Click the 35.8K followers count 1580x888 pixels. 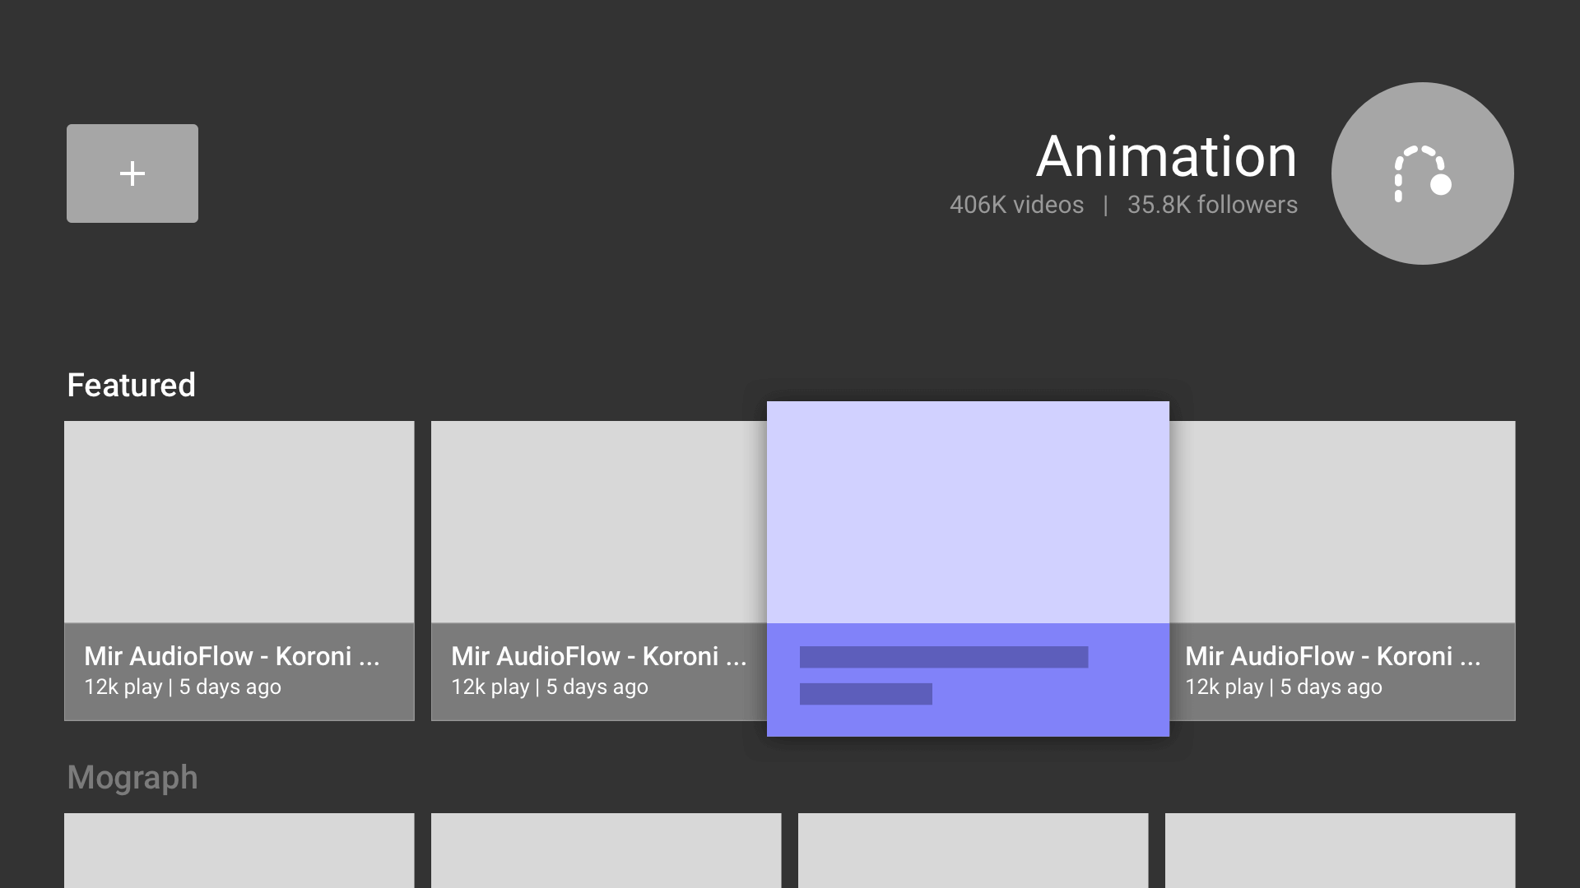(x=1212, y=205)
